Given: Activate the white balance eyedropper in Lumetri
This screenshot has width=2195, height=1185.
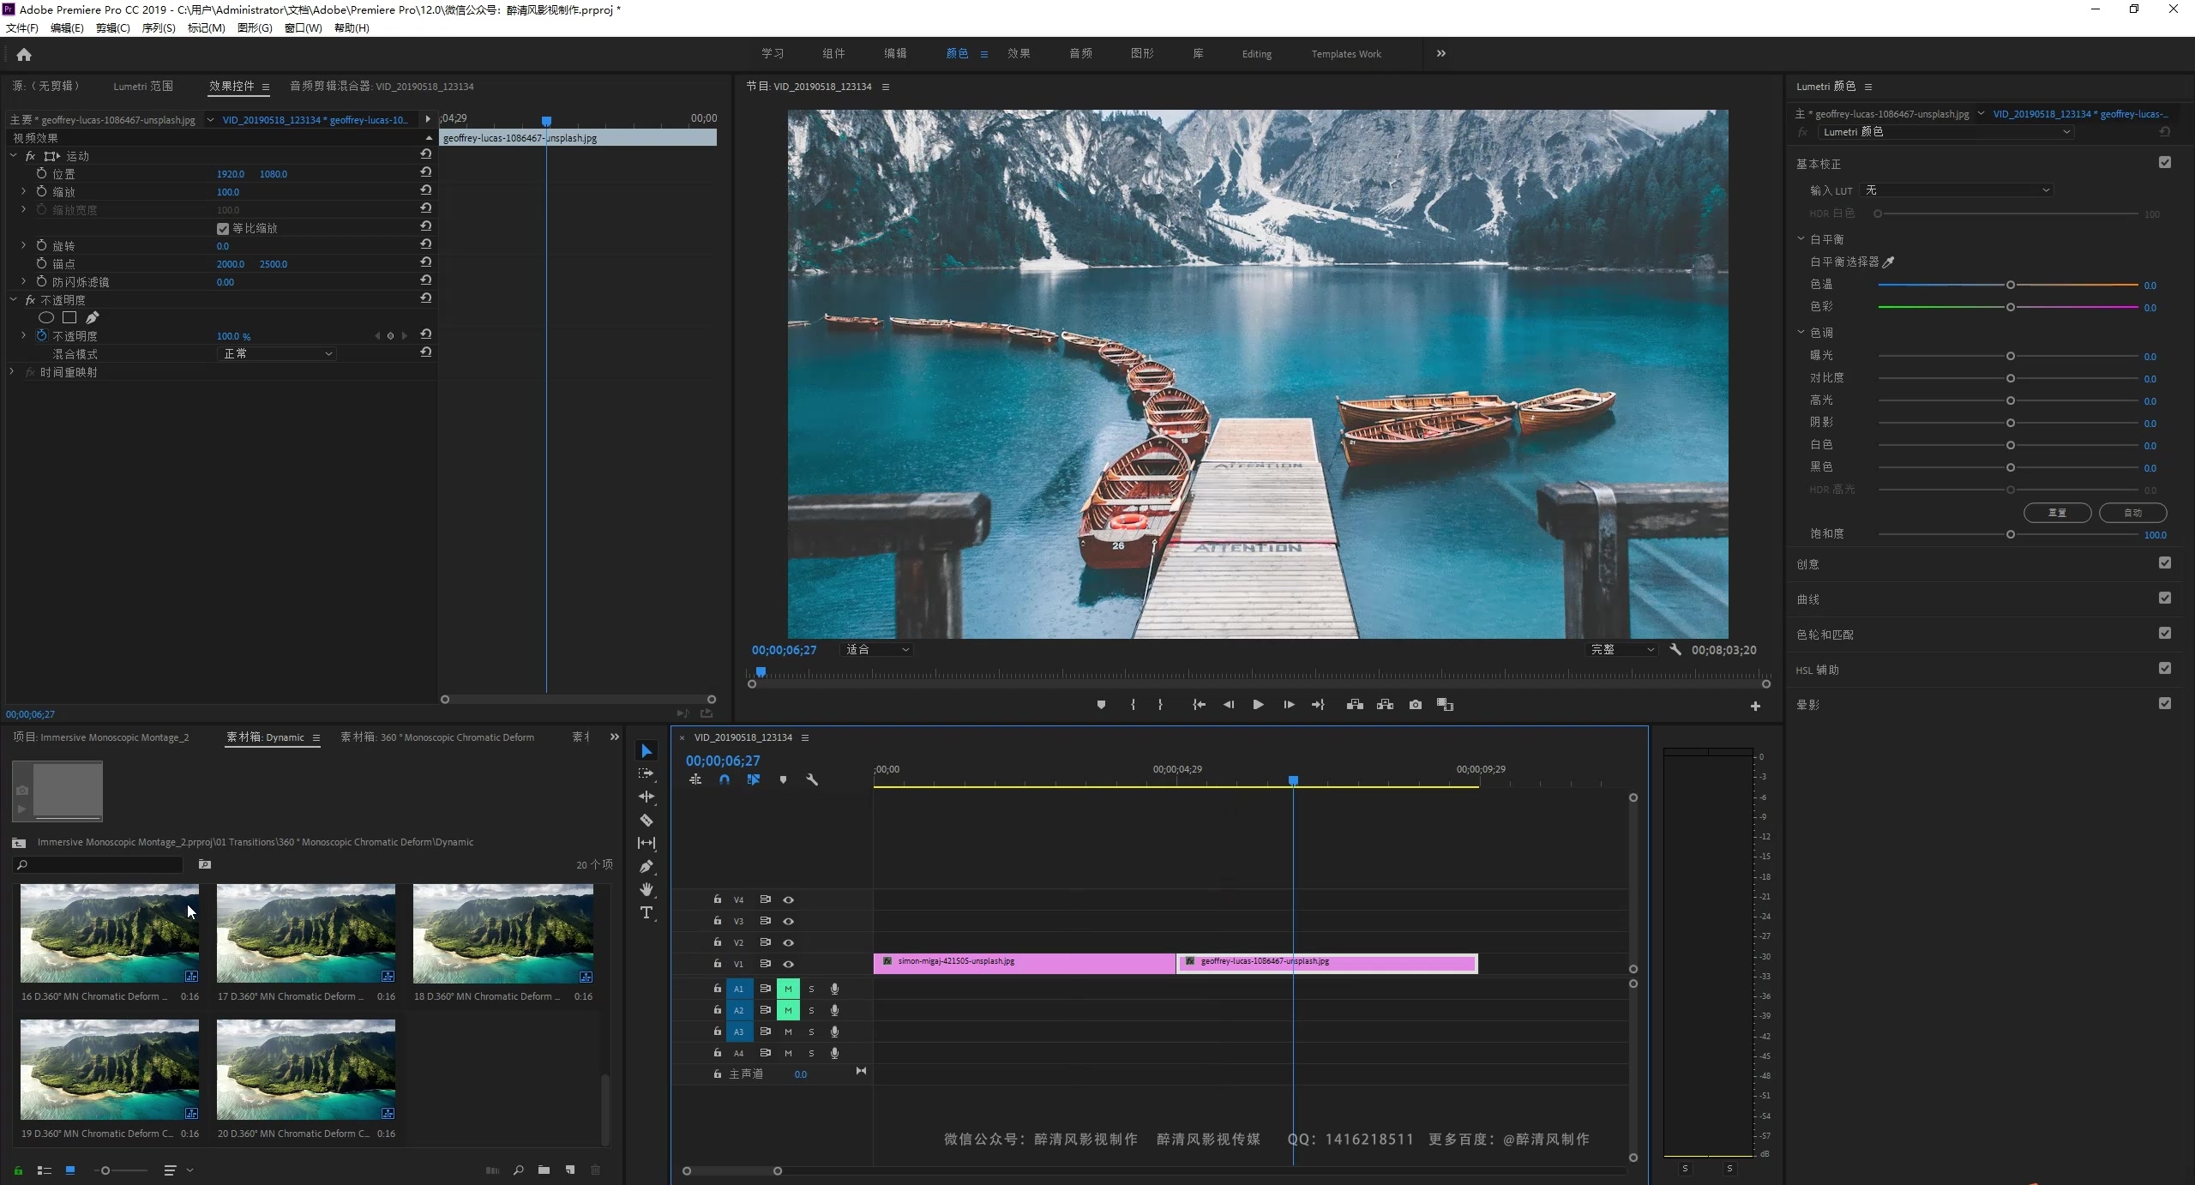Looking at the screenshot, I should [1890, 262].
